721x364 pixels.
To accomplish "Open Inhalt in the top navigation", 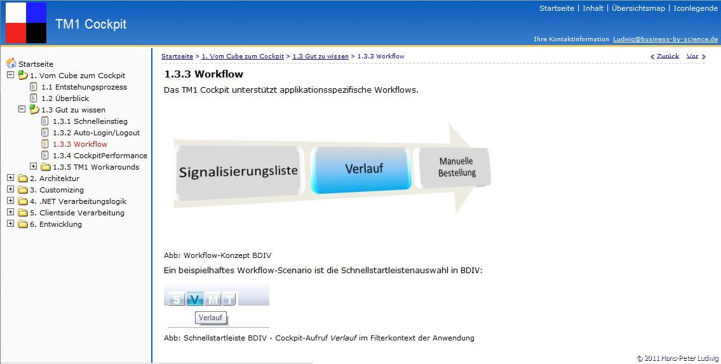I will click(x=593, y=8).
